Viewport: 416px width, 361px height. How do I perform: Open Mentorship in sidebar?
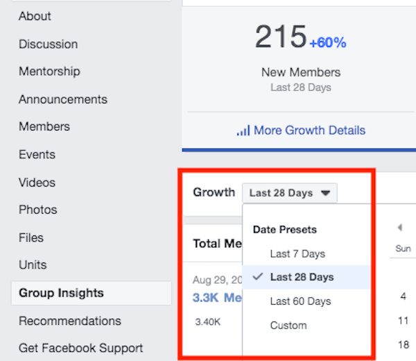click(49, 72)
